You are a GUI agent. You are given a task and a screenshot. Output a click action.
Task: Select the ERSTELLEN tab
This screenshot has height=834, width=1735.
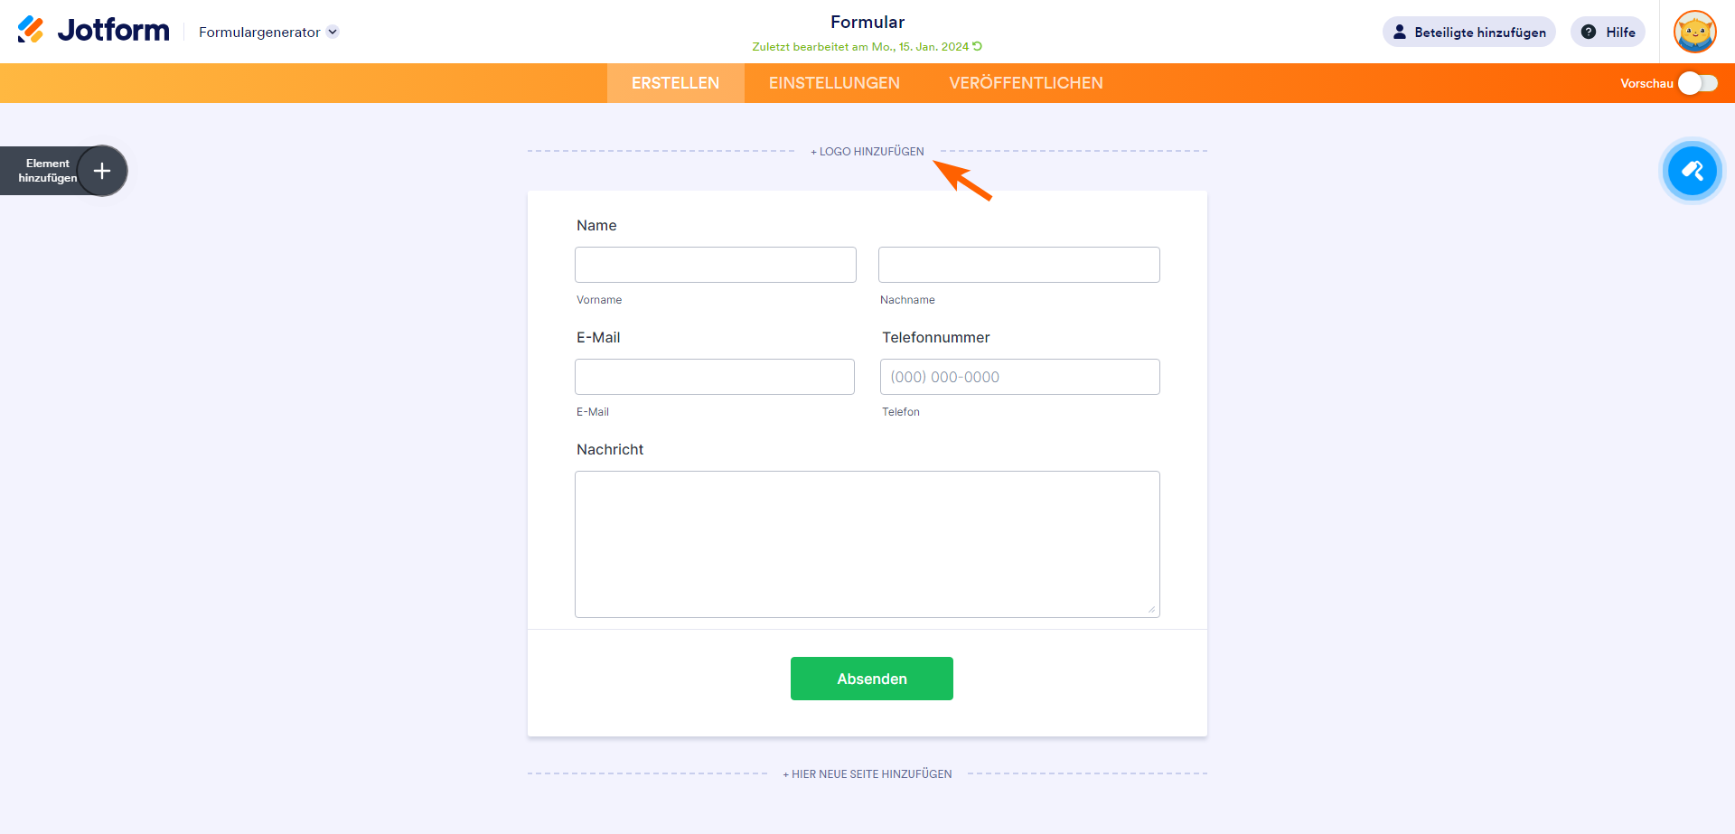pyautogui.click(x=675, y=83)
